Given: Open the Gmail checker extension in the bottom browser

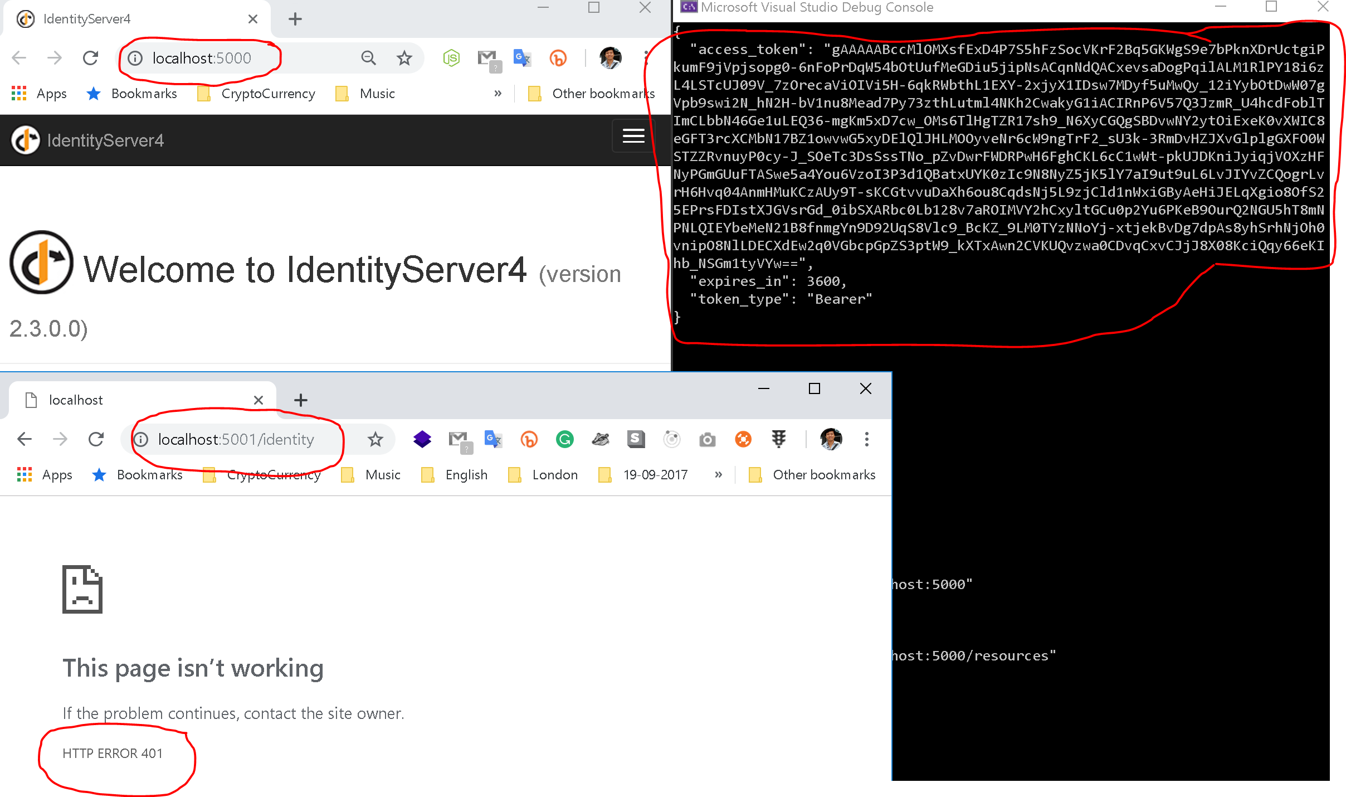Looking at the screenshot, I should (460, 441).
